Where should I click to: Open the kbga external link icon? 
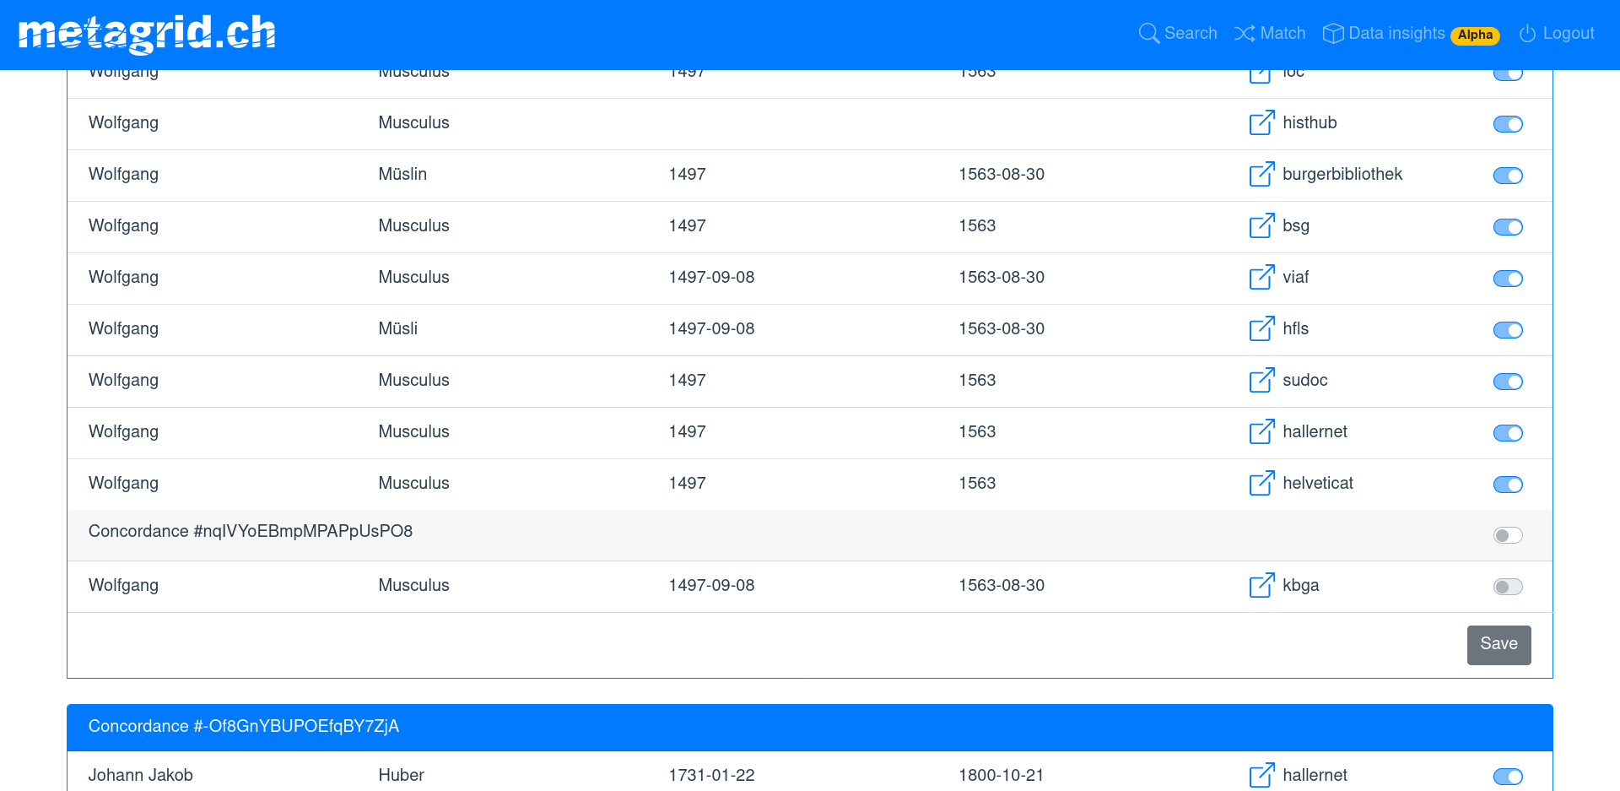tap(1261, 586)
